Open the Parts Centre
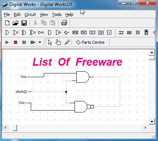Image resolution: width=158 pixels, height=141 pixels. point(90,42)
